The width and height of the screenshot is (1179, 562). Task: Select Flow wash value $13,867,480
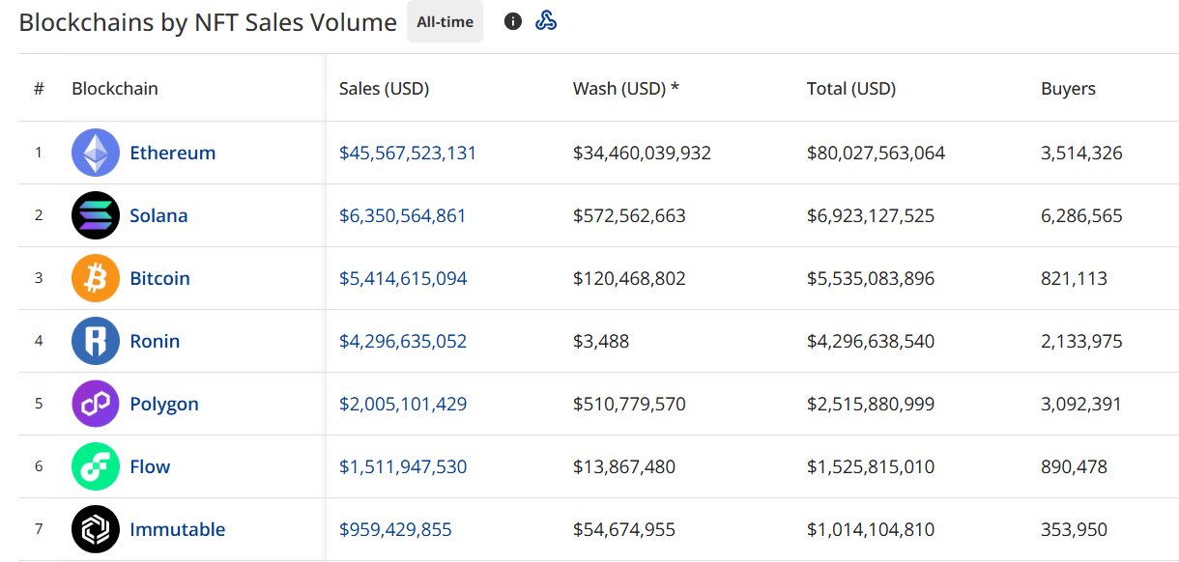coord(624,466)
